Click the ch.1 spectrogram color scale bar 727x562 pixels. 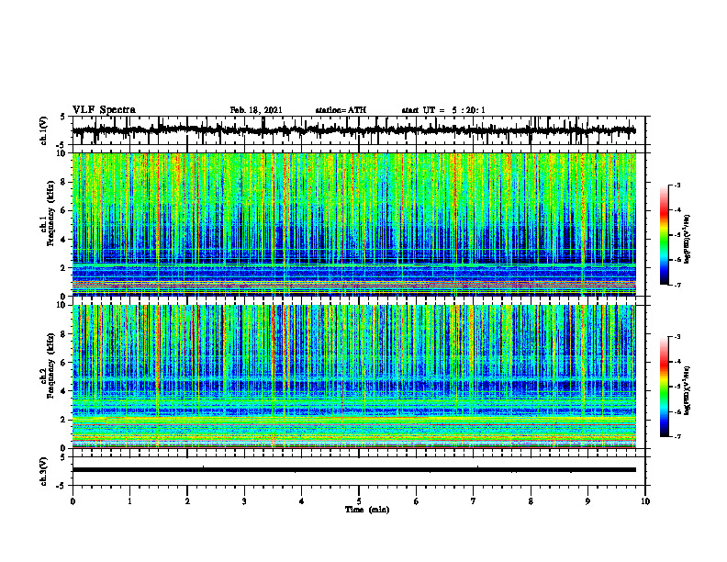pyautogui.click(x=664, y=235)
